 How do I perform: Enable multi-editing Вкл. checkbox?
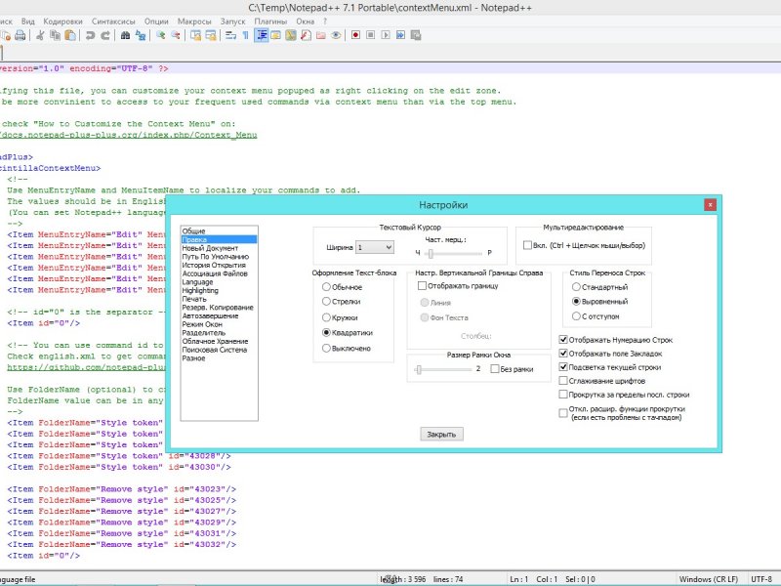point(527,245)
